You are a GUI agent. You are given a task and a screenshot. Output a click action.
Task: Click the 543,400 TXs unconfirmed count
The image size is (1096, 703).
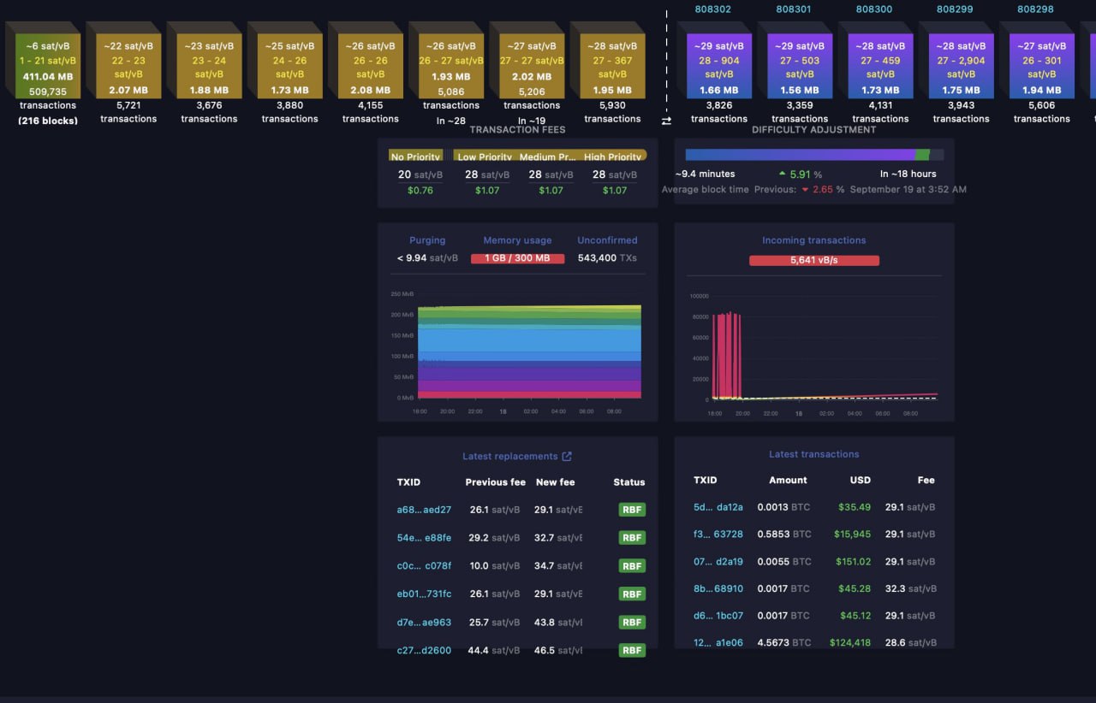(607, 257)
